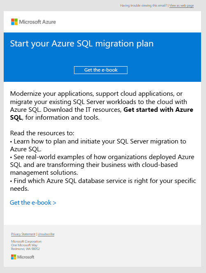Click the "Microsoft Corporation" address line
The image size is (206, 273).
(x=26, y=241)
